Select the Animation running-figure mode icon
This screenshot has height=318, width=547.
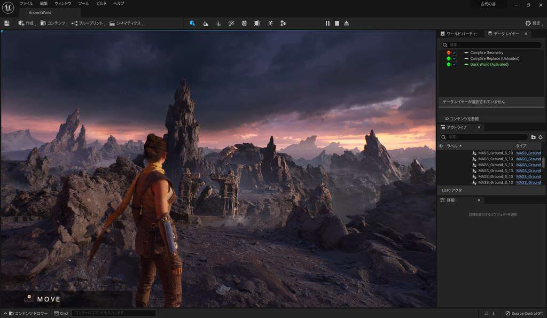pos(270,24)
